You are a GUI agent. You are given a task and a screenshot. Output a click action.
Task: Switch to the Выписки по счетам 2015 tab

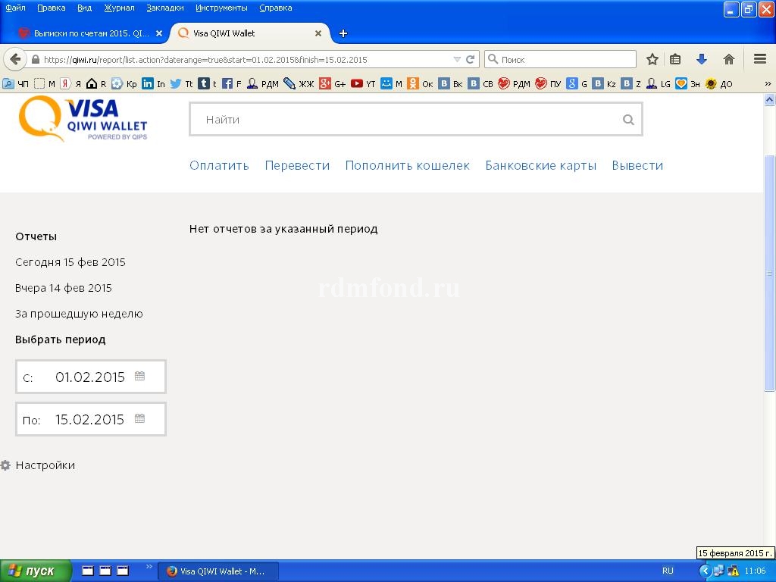click(91, 33)
